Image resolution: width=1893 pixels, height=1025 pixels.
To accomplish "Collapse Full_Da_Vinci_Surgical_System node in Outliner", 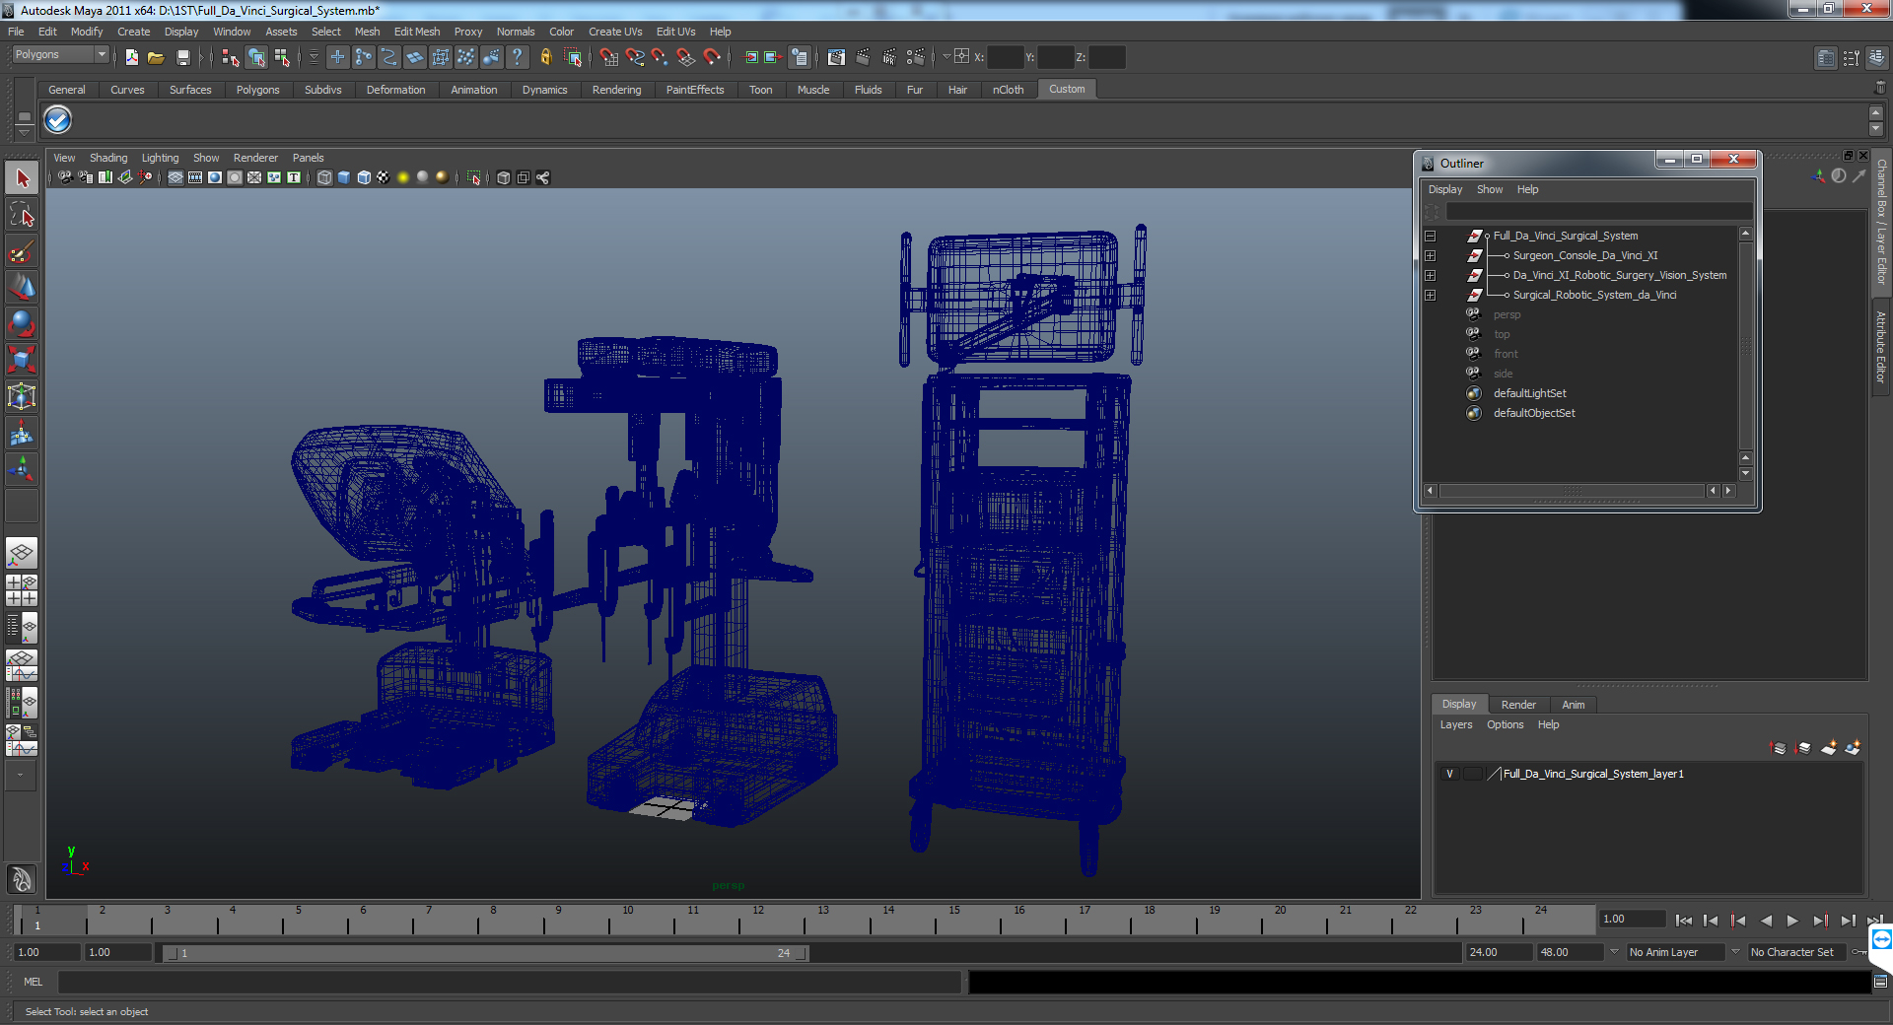I will pyautogui.click(x=1430, y=236).
